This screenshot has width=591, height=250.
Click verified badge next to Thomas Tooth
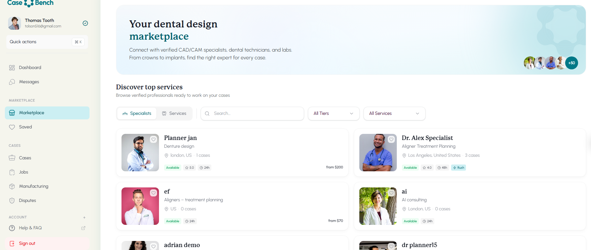[85, 23]
